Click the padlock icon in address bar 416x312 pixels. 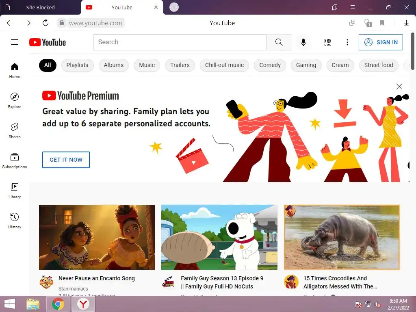(x=62, y=23)
